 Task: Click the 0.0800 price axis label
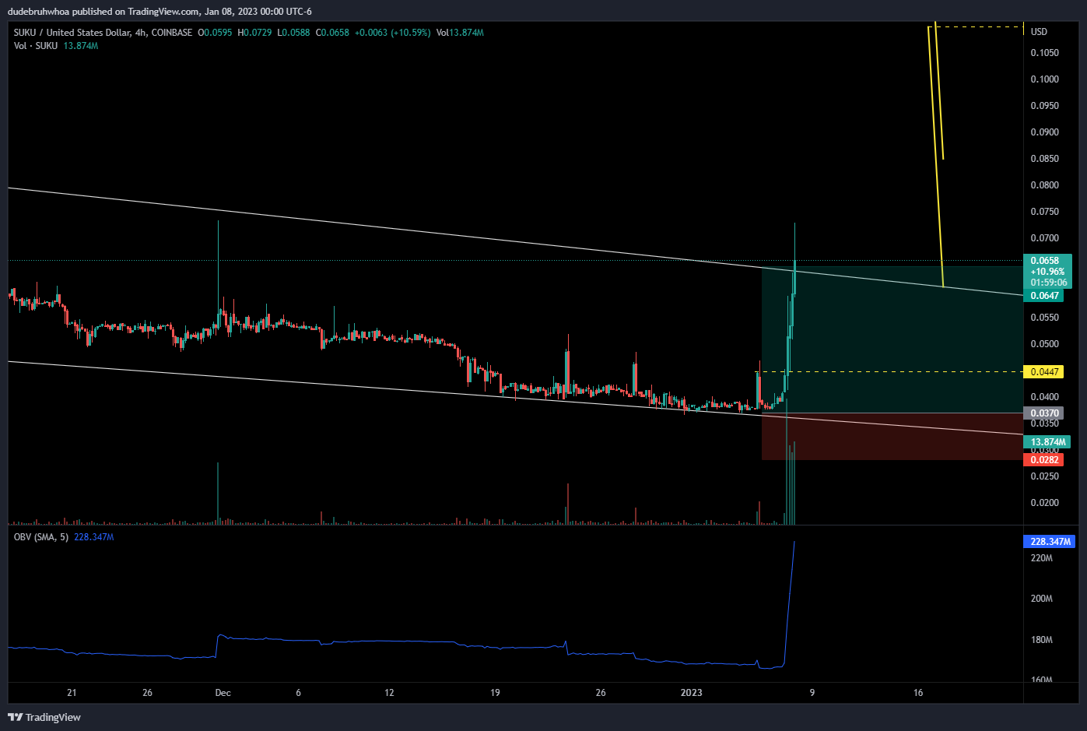(x=1044, y=185)
